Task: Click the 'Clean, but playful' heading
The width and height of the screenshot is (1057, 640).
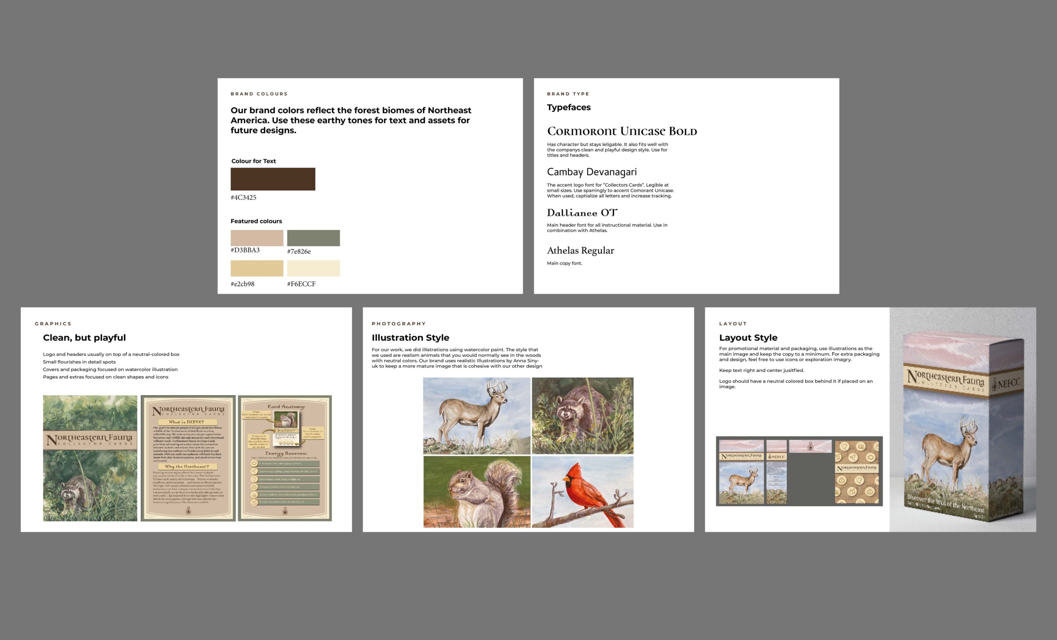Action: tap(85, 338)
